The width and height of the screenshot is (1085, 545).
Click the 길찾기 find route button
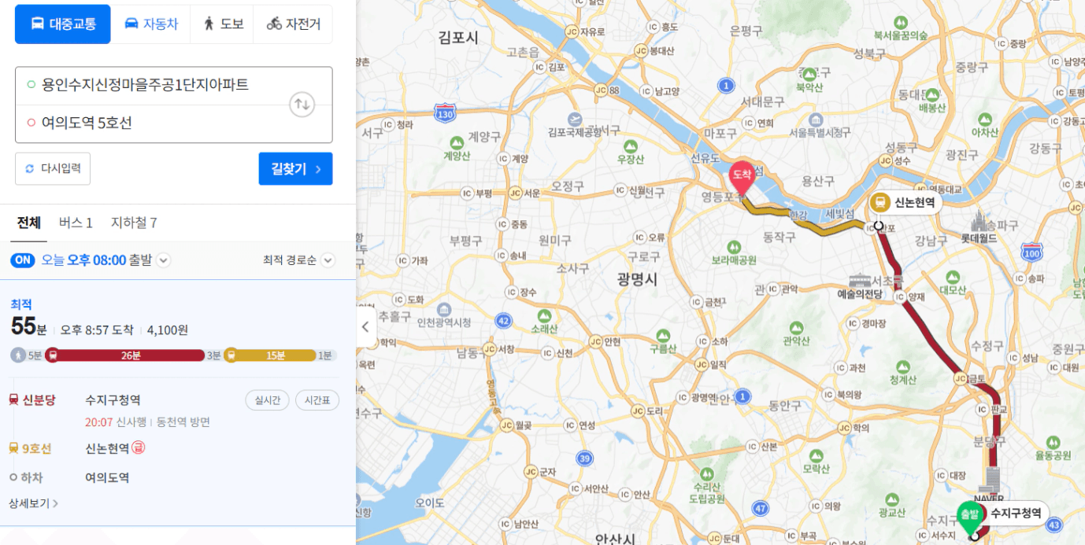pyautogui.click(x=295, y=168)
